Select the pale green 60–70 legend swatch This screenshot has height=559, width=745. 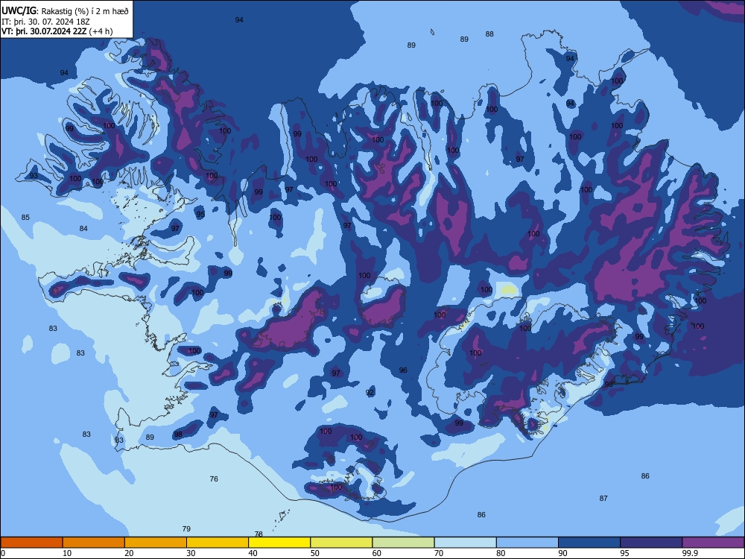403,543
